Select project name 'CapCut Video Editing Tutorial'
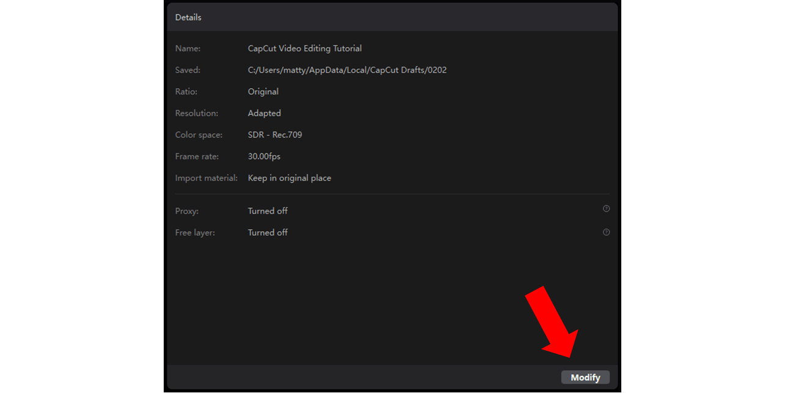Viewport: 785px width, 393px height. [x=305, y=48]
